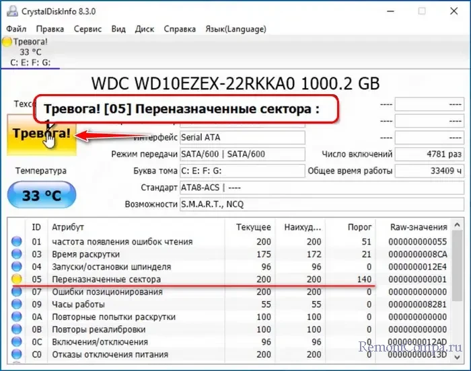
Task: Click the yellow caution icon for Переназначенные сектора
Action: tap(17, 279)
